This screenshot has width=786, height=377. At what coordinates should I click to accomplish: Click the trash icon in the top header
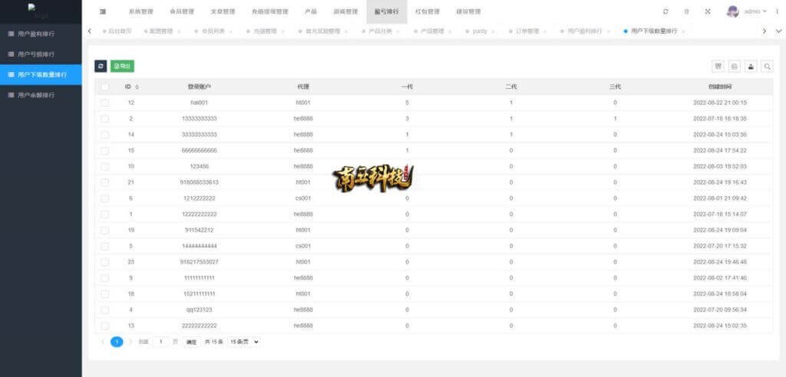point(686,11)
